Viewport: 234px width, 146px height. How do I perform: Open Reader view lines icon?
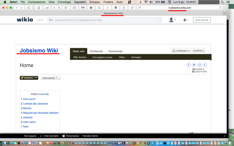click(140, 8)
